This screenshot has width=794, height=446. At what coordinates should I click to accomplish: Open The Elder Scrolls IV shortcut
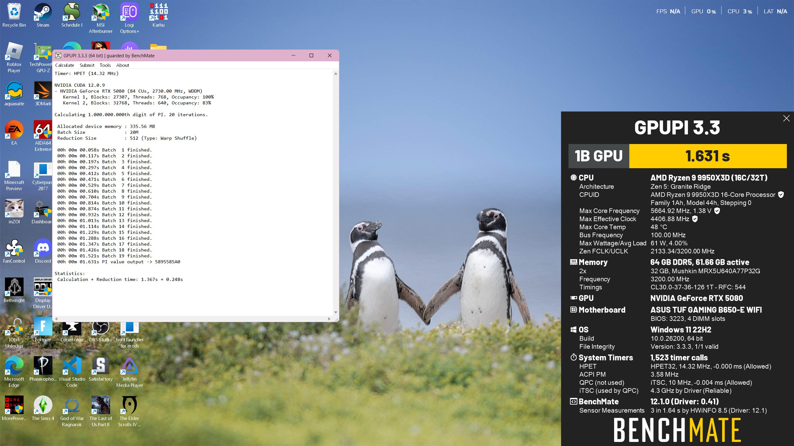(129, 412)
